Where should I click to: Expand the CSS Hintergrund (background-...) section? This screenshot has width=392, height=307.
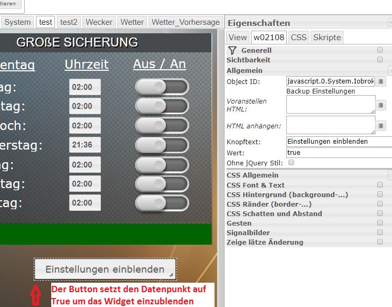click(287, 195)
